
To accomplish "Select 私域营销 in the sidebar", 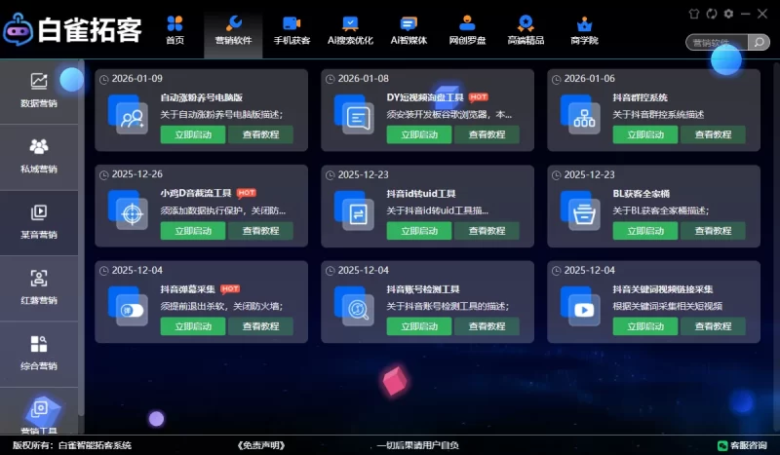I will 39,157.
